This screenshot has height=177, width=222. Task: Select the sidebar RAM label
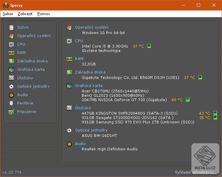pyautogui.click(x=22, y=53)
